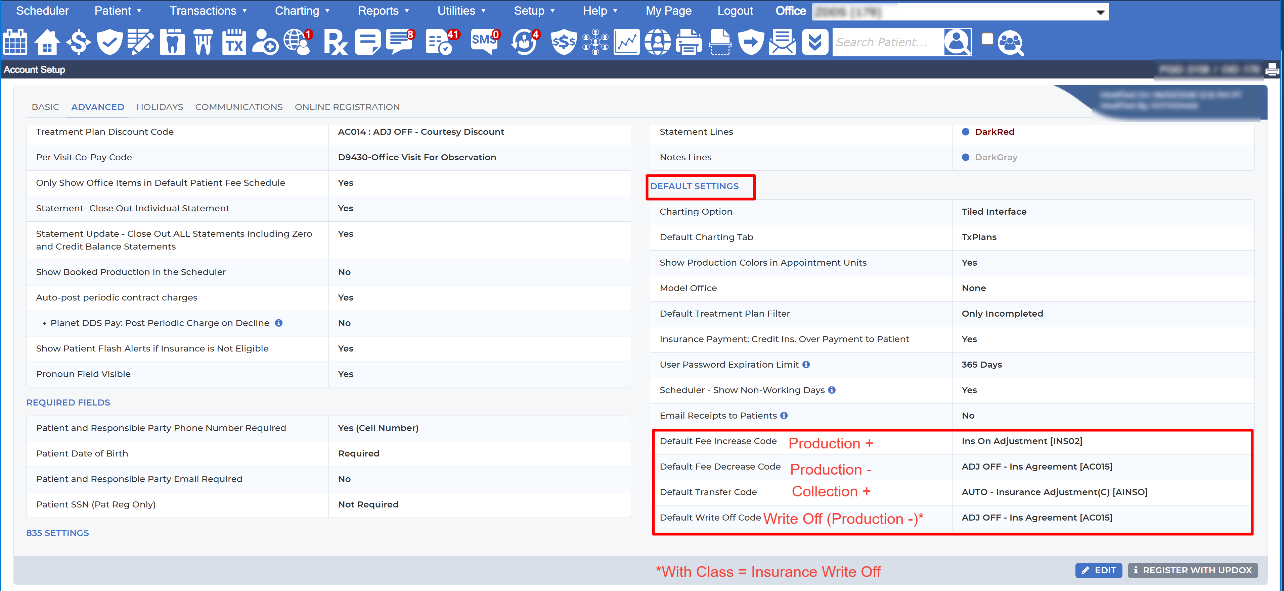Open the SMS messages icon
The width and height of the screenshot is (1284, 591).
tap(485, 42)
